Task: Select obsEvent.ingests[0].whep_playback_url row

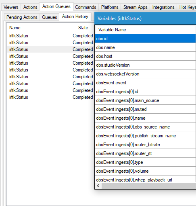Action: (145, 179)
